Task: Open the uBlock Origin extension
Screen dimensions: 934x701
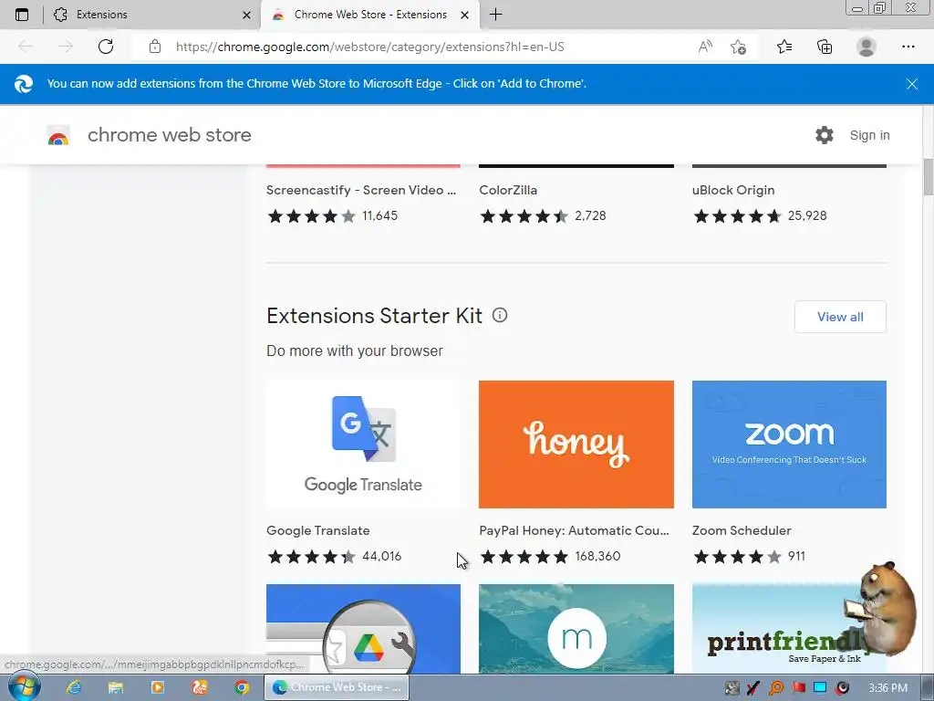Action: click(733, 190)
